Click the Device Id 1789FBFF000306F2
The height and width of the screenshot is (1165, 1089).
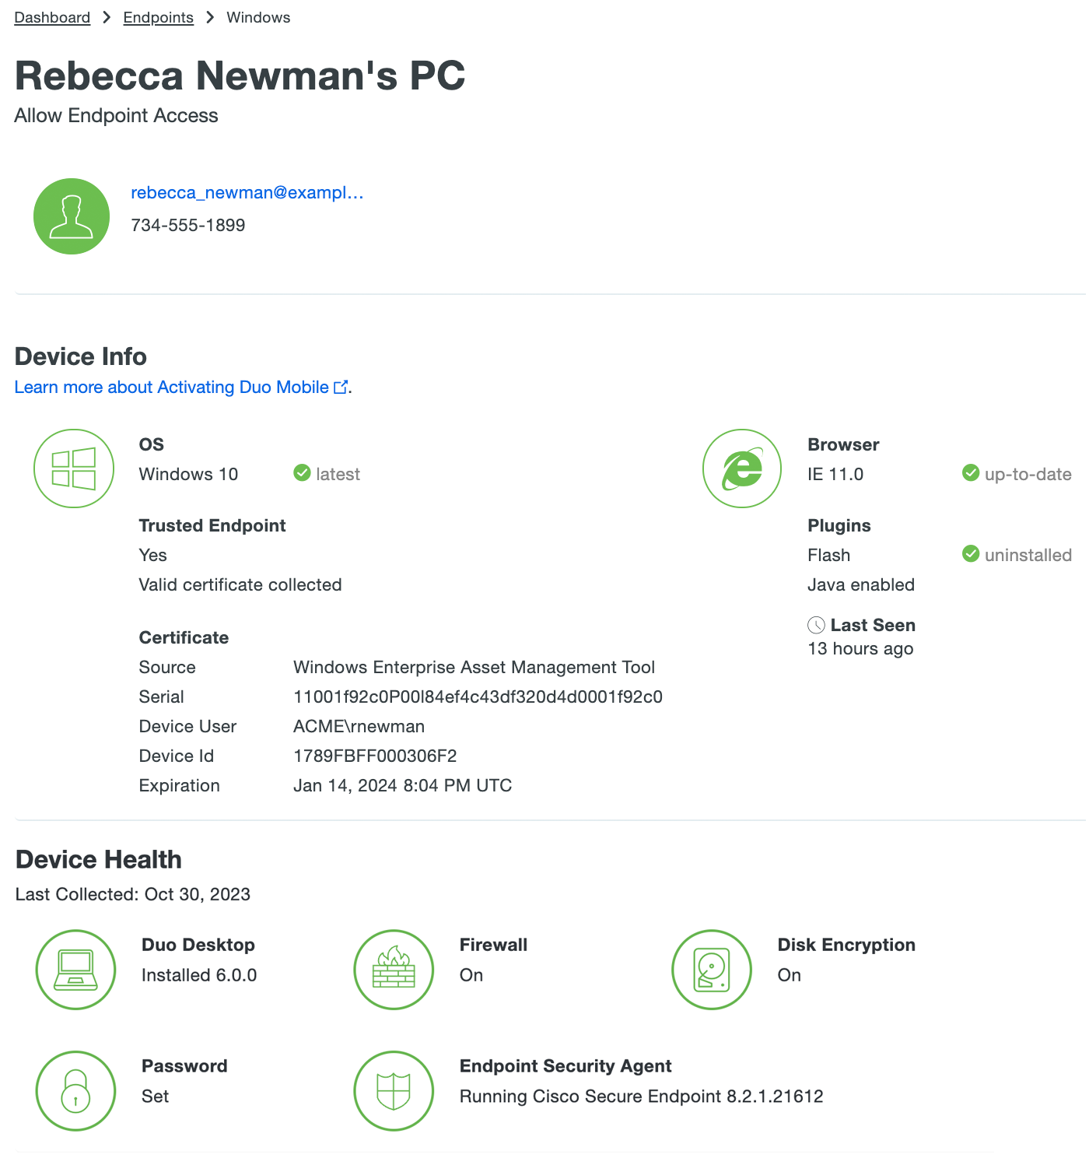375,756
